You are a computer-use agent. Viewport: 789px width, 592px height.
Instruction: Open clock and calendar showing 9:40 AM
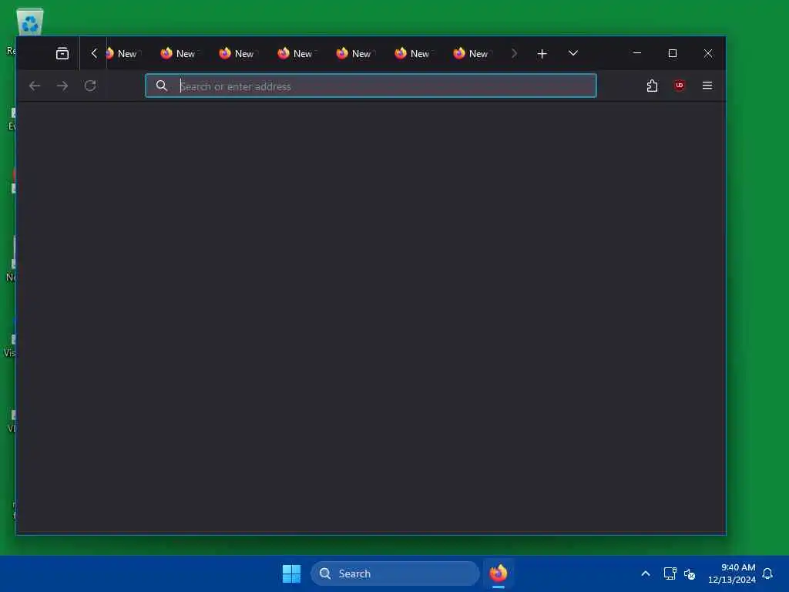click(732, 573)
